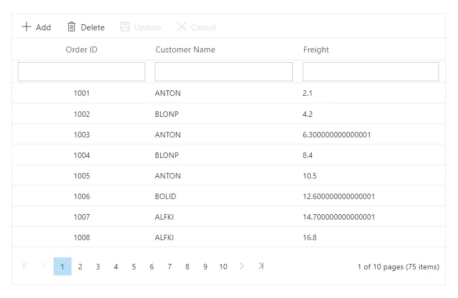The width and height of the screenshot is (458, 298).
Task: Click the Cancel button label
Action: click(203, 28)
